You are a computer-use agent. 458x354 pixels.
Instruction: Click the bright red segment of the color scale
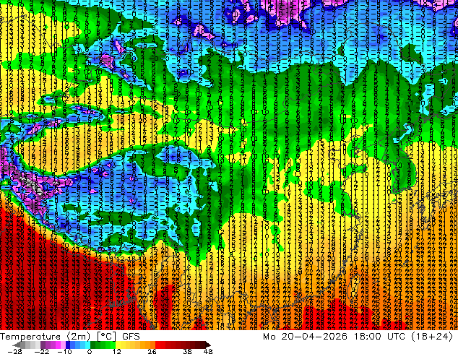click(x=160, y=345)
